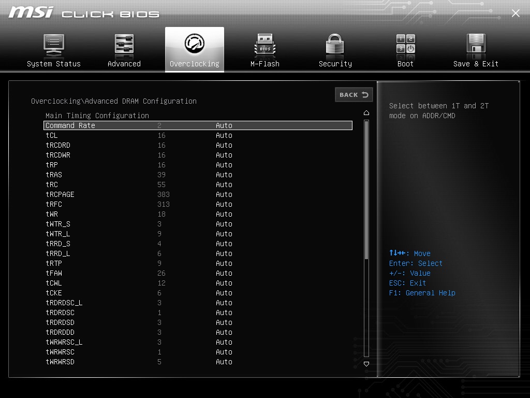Open Save & Exit floppy icon
The image size is (530, 398).
pyautogui.click(x=476, y=44)
